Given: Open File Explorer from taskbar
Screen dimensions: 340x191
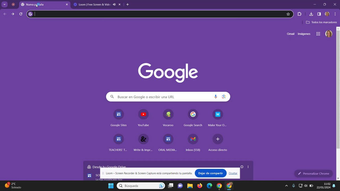Looking at the screenshot, I should pyautogui.click(x=190, y=186).
